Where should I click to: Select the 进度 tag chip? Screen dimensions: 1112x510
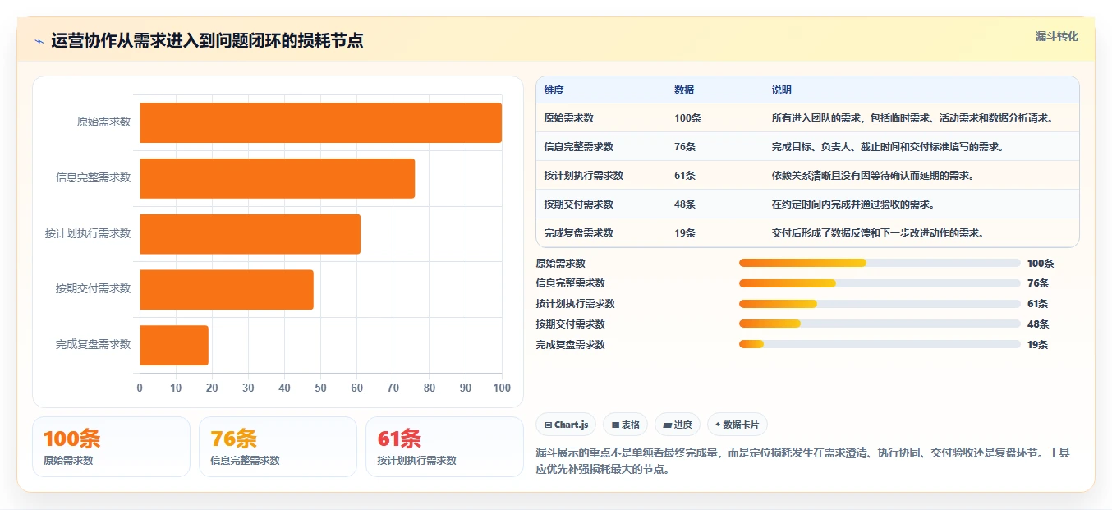(678, 425)
